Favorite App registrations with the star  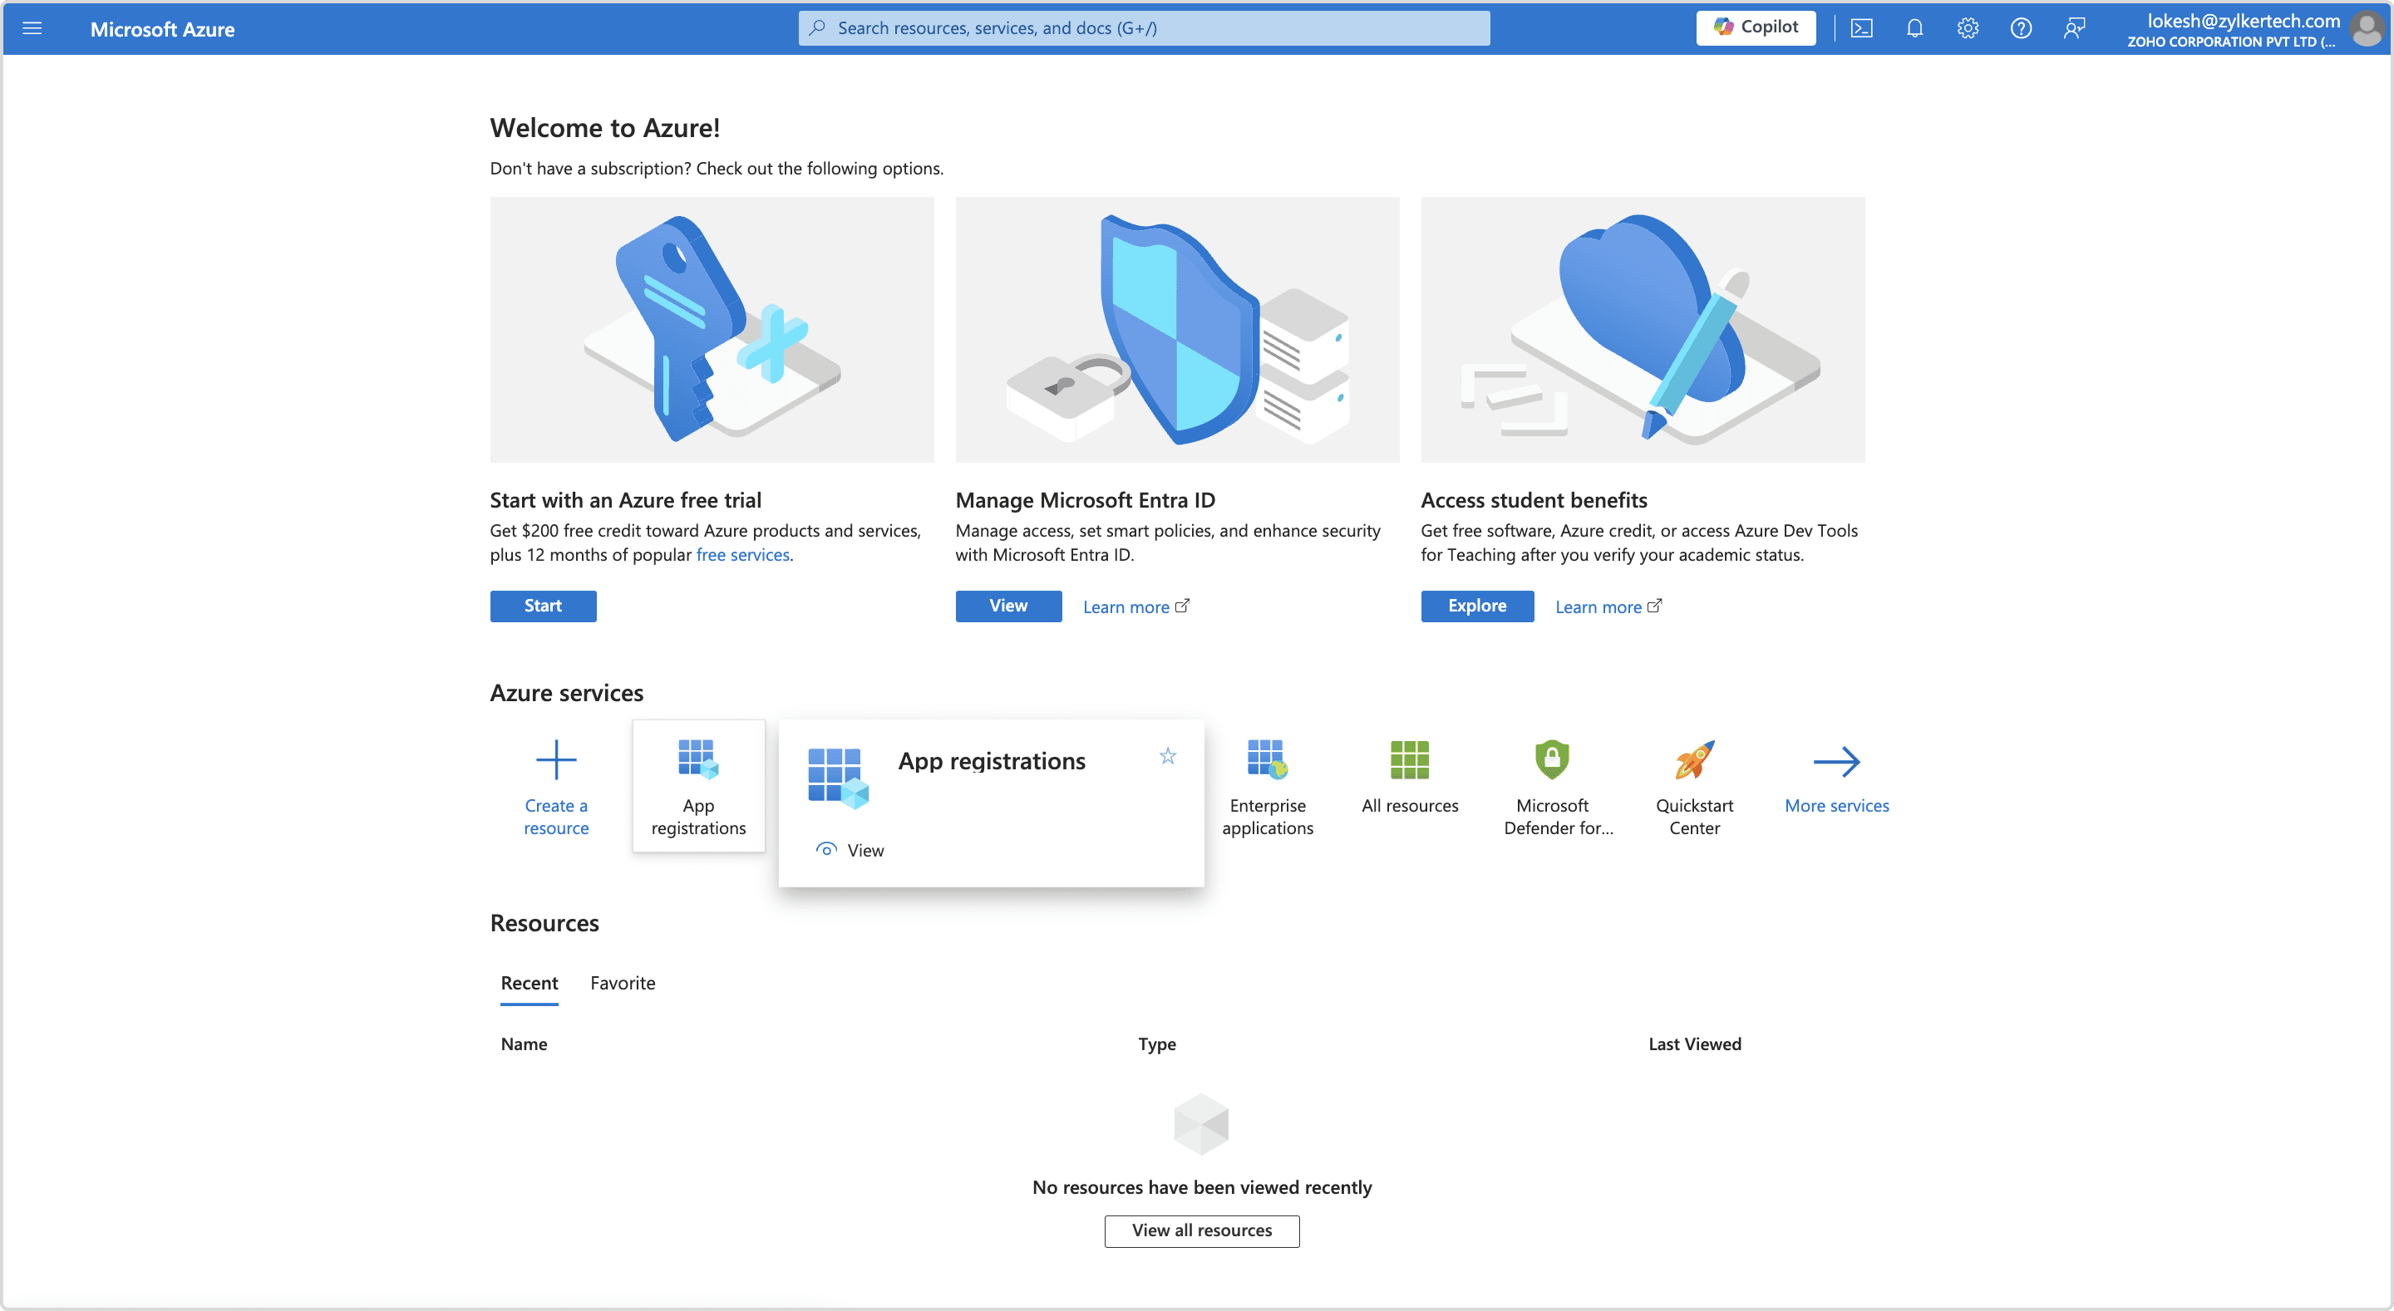tap(1167, 756)
